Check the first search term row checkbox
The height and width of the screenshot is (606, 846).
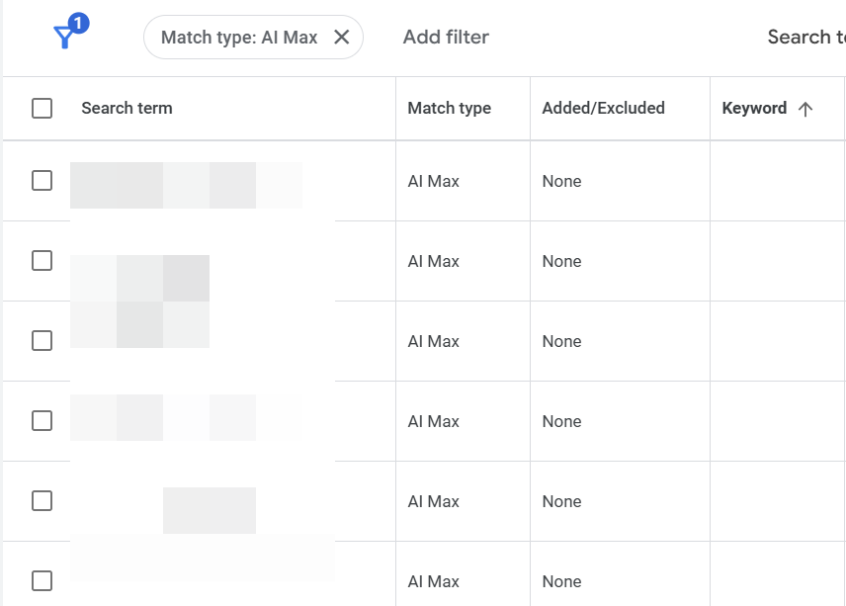42,181
